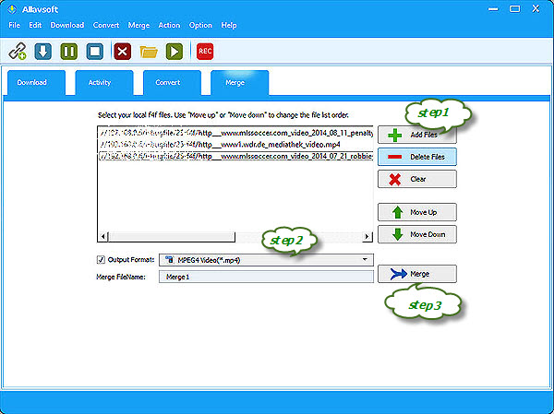Image resolution: width=554 pixels, height=414 pixels.
Task: Click the Move Down button
Action: [417, 234]
